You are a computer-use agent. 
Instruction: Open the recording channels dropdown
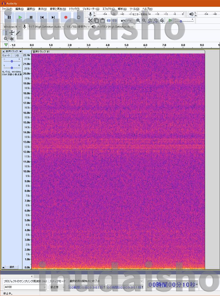(x=78, y=27)
